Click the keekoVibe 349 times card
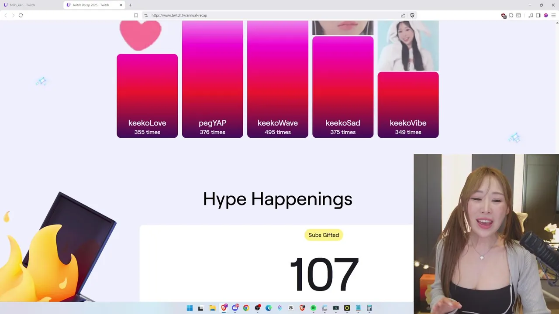Screen dimensions: 559x314 pos(408,105)
